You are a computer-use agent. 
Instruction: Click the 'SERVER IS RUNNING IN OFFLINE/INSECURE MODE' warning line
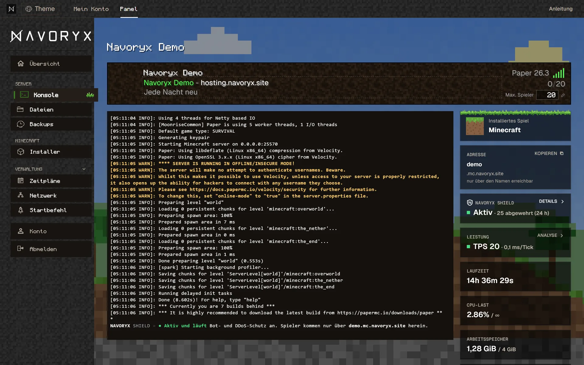click(x=202, y=164)
